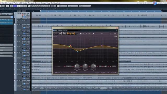Click the Pro-Q GAIN knob
This screenshot has width=167, height=94.
click(85, 66)
